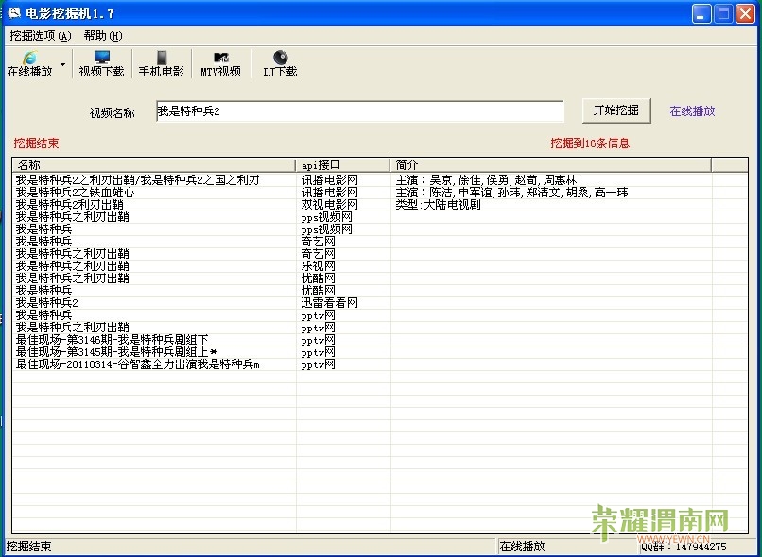
Task: Expand the dropdown arrow beside 在线播放
Action: pyautogui.click(x=63, y=65)
